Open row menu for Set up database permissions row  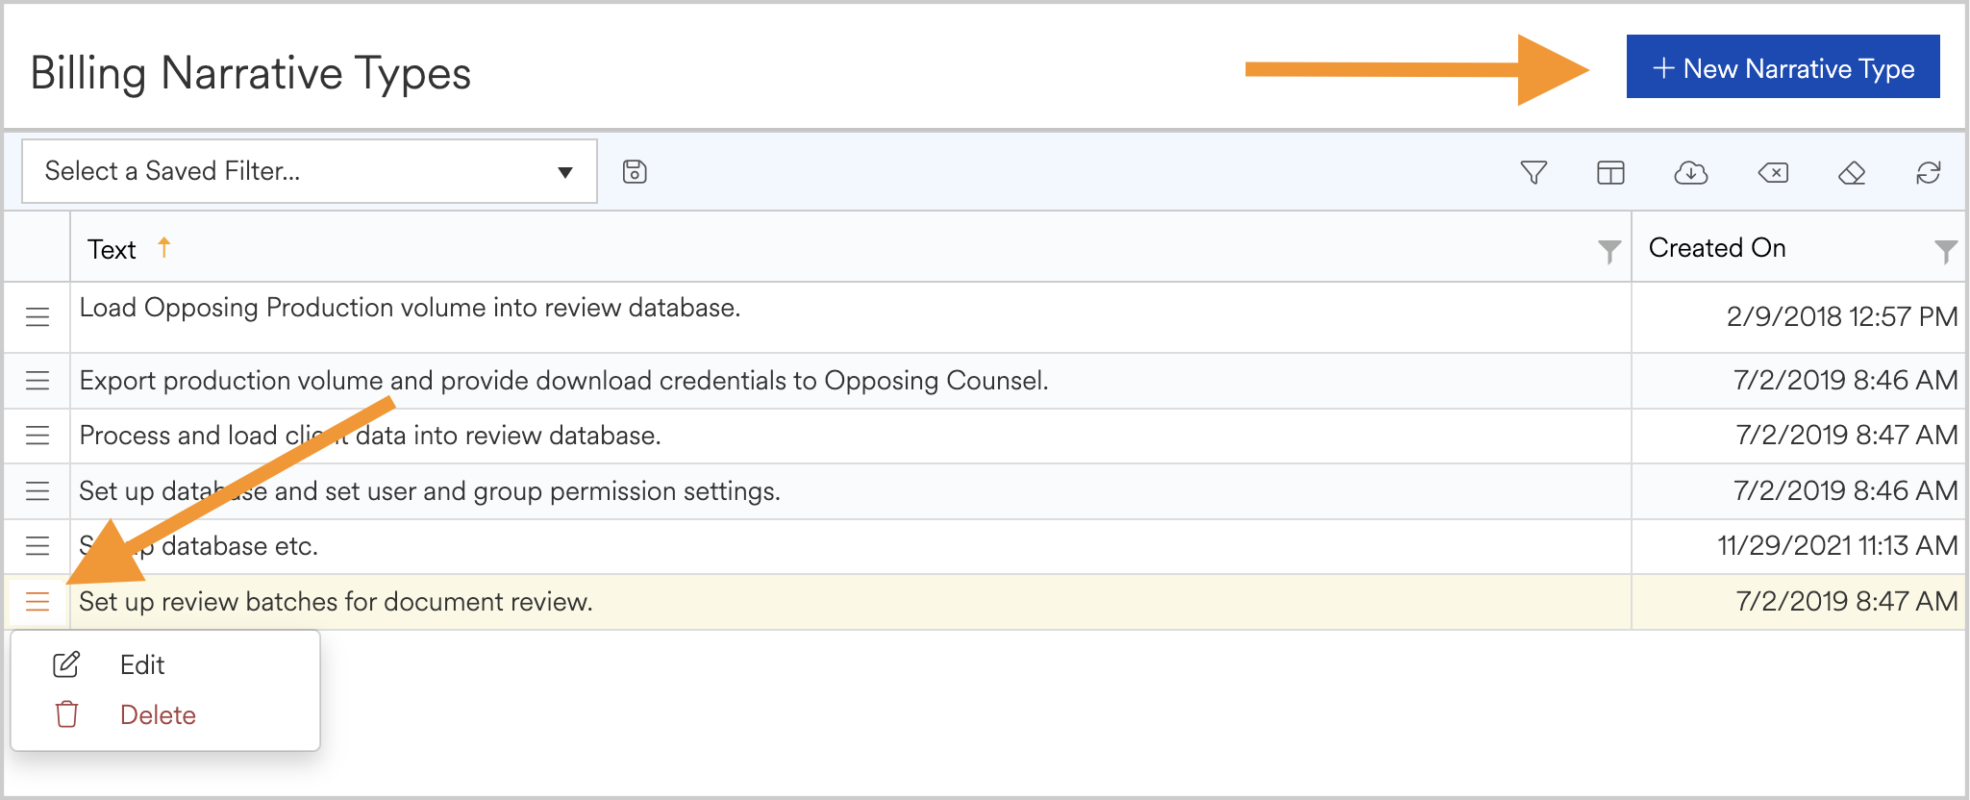[x=37, y=491]
